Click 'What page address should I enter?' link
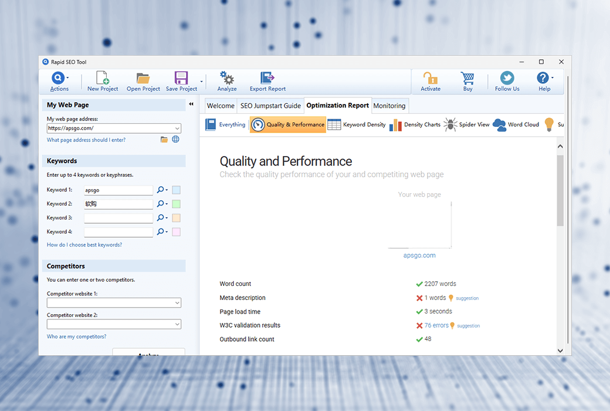610x411 pixels. point(86,140)
